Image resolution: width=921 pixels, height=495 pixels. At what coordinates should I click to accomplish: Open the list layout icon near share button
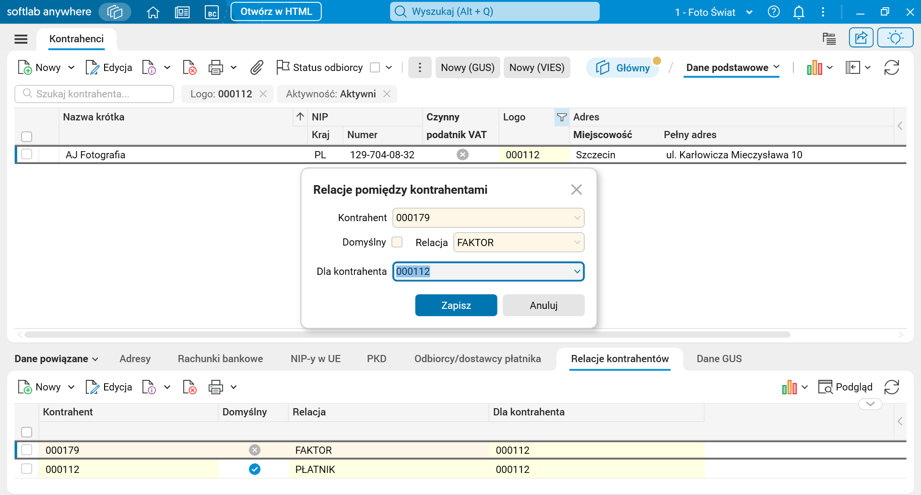tap(829, 38)
